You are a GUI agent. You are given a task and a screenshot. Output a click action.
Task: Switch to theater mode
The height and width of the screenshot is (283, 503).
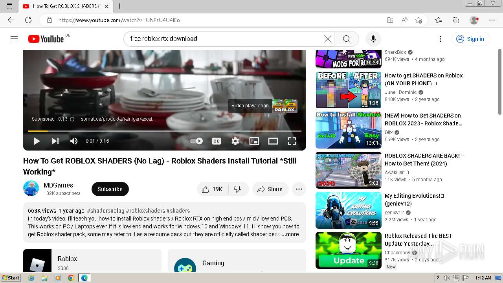(273, 141)
